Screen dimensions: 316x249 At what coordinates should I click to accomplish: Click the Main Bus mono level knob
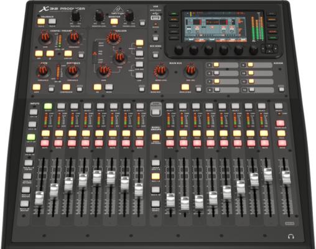(160, 70)
